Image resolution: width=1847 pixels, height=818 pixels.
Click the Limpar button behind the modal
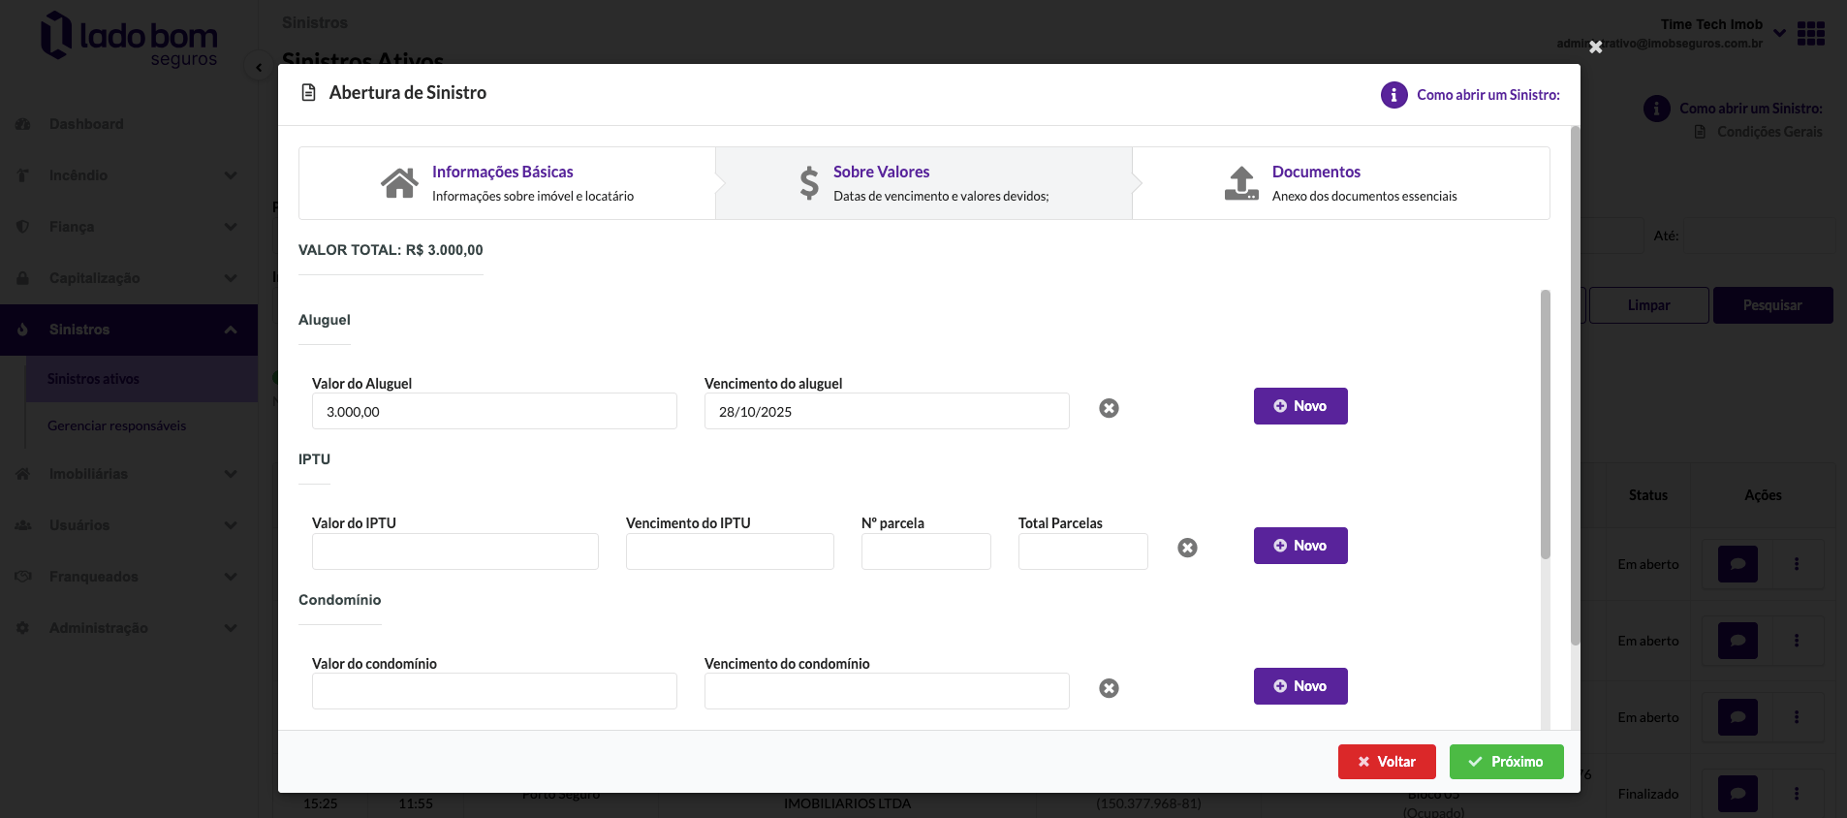pos(1648,305)
